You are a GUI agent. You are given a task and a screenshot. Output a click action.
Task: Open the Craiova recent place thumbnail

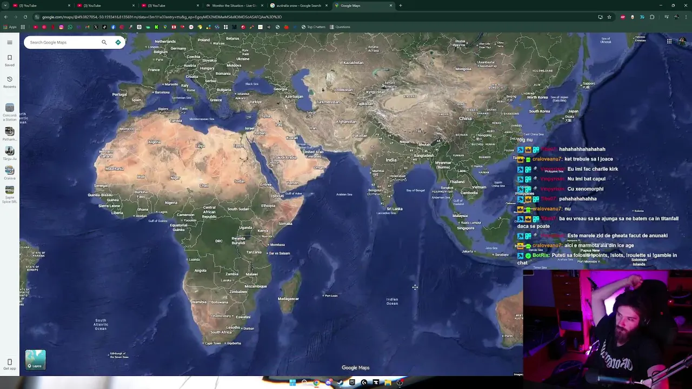click(10, 170)
